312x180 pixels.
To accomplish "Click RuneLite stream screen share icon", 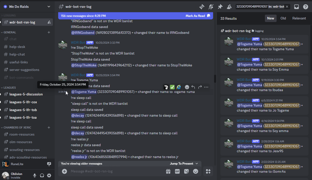I will click(49, 164).
